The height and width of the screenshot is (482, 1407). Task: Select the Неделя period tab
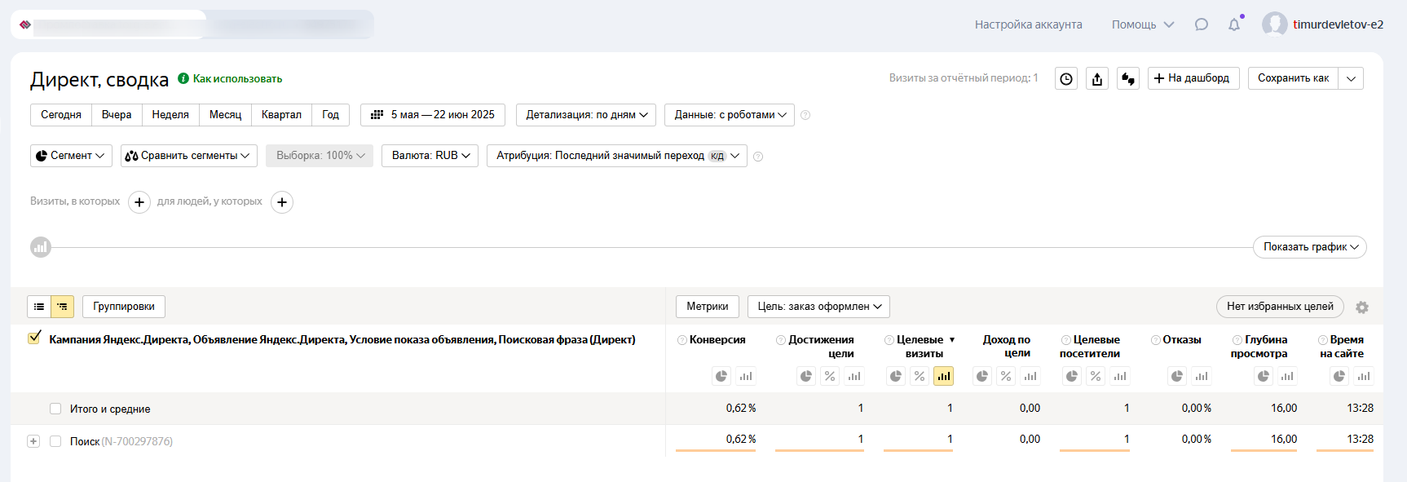pos(170,115)
